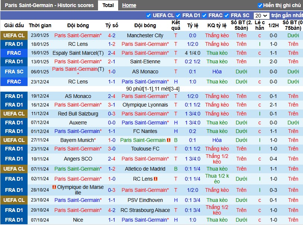Viewport: 303px width, 225px height.
Task: Click the red card icon next to RC Lens on 02/11/24
Action: pos(155,179)
